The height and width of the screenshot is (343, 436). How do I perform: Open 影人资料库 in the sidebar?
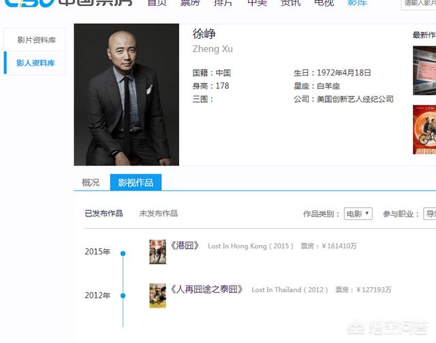pos(35,63)
